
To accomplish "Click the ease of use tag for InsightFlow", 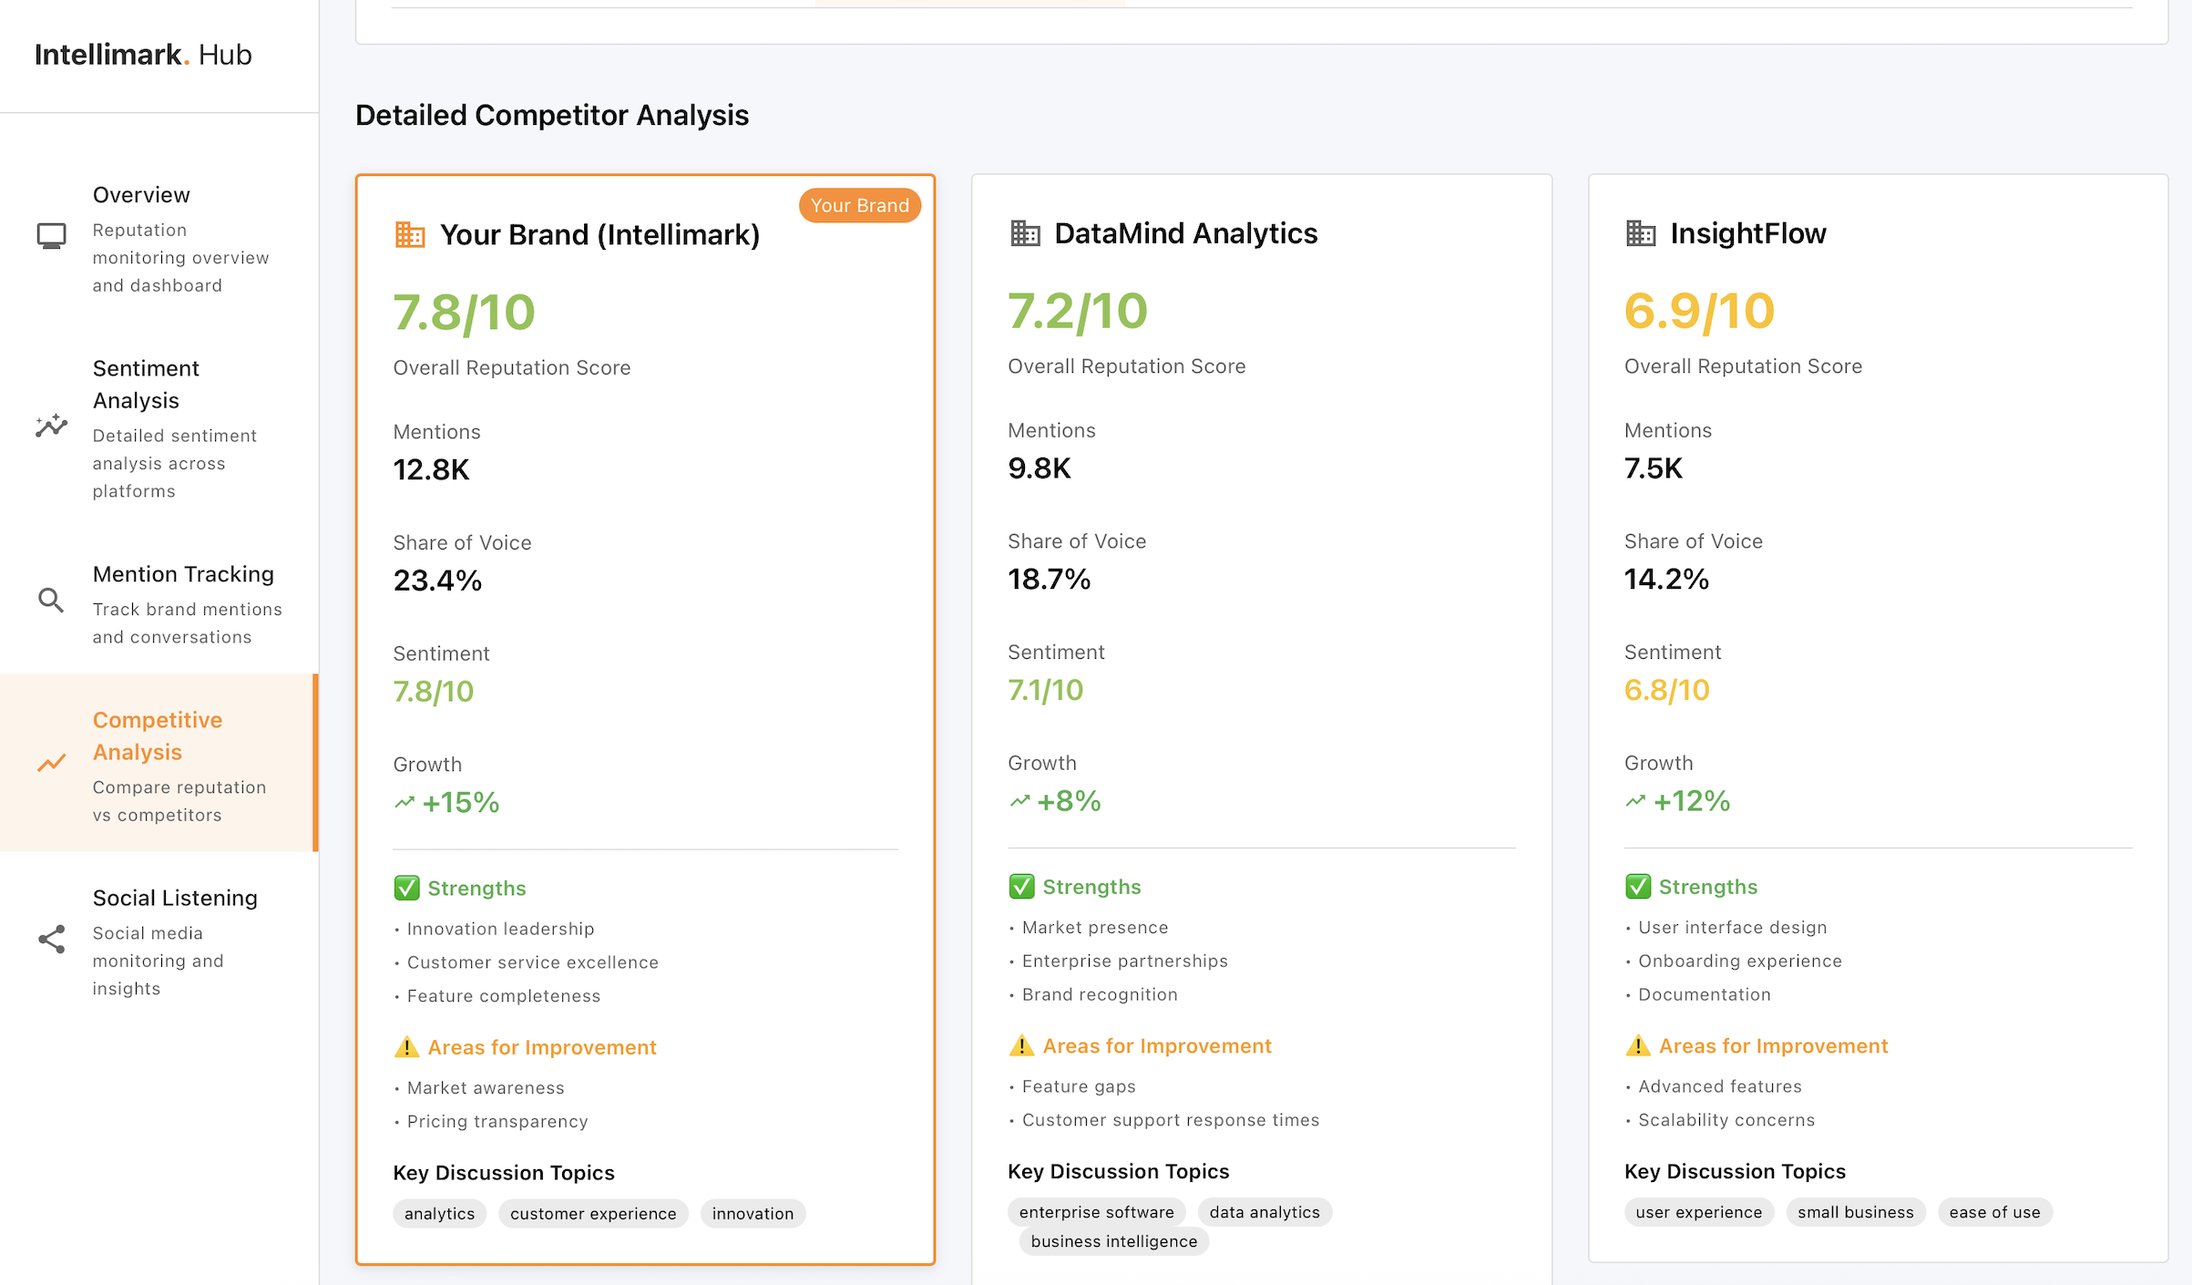I will pos(1994,1212).
